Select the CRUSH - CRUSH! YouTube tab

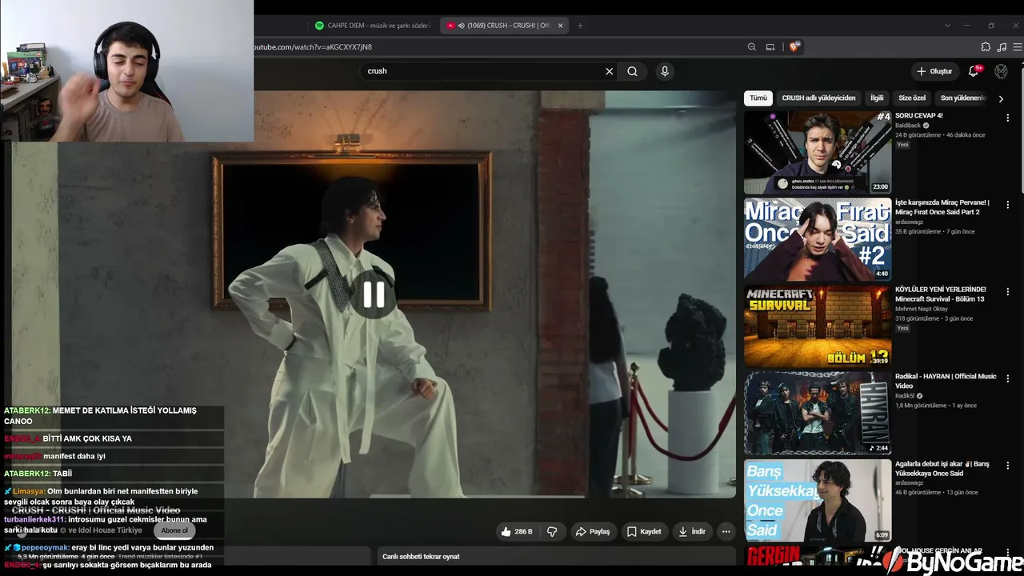click(506, 26)
